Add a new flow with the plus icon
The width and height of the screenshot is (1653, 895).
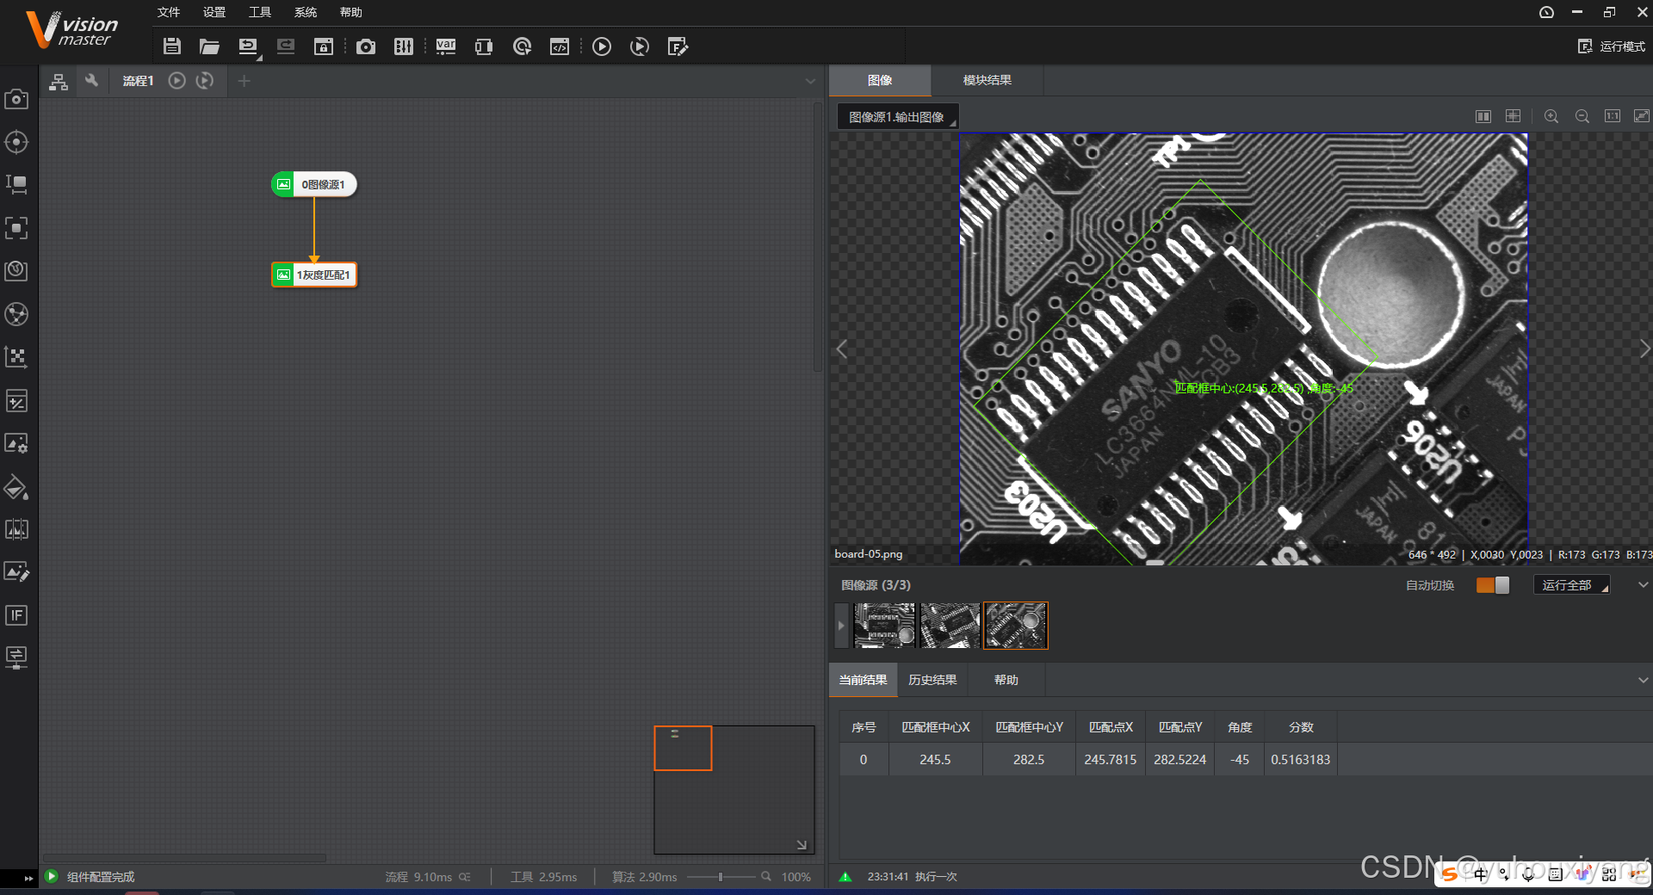pyautogui.click(x=245, y=80)
